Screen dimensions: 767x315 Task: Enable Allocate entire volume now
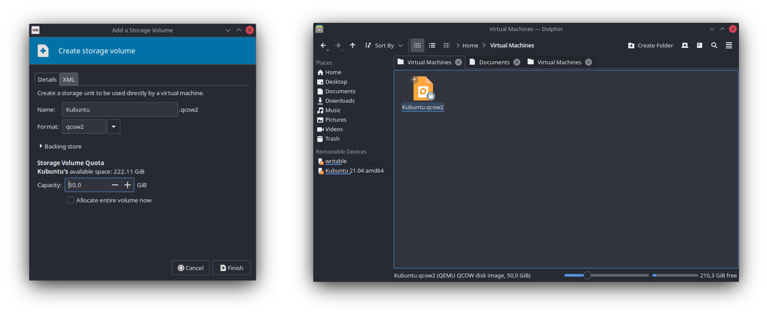point(70,200)
